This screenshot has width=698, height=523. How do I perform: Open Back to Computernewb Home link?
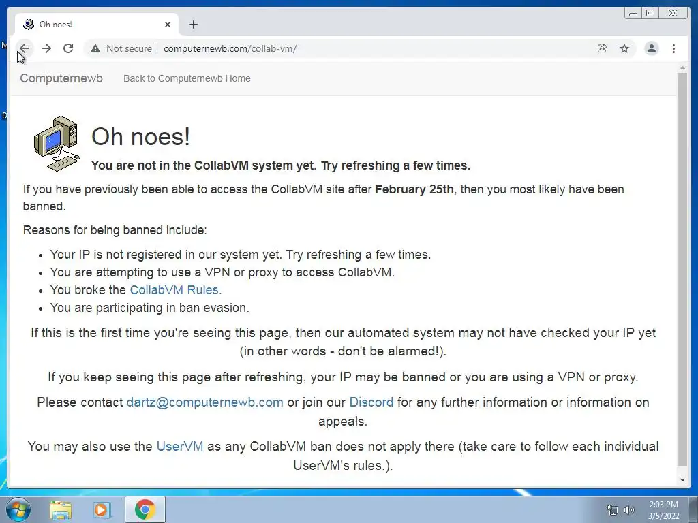pos(187,78)
